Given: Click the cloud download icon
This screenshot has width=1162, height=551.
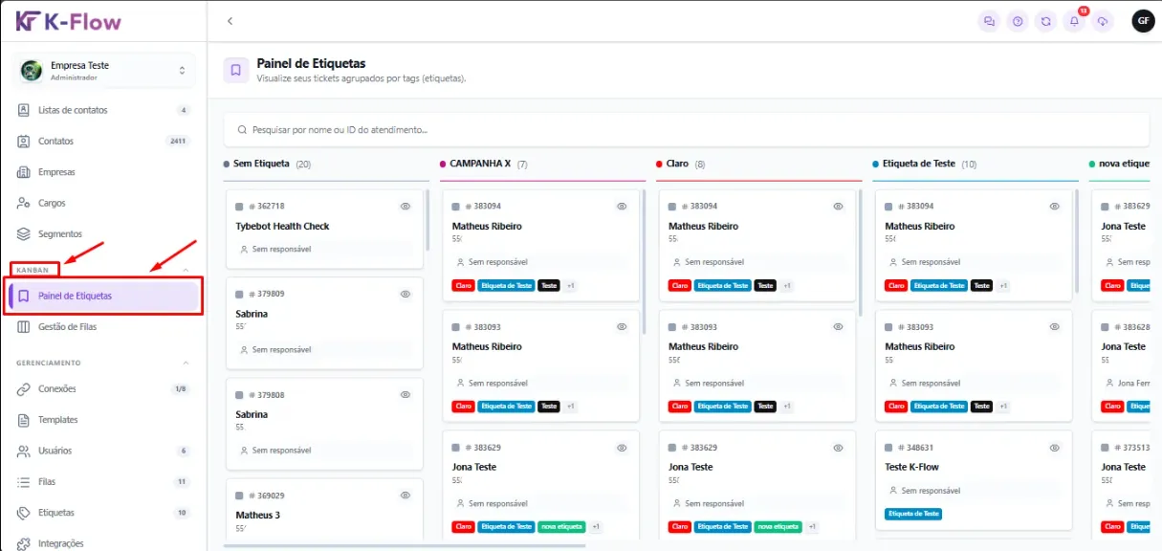Looking at the screenshot, I should [1104, 21].
